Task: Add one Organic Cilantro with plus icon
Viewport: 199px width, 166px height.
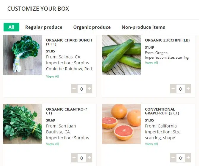Action: click(x=89, y=158)
